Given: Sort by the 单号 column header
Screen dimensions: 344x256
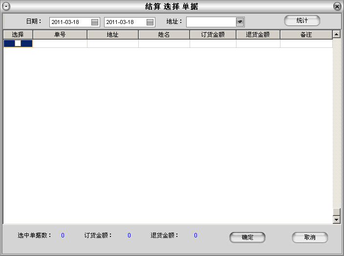Looking at the screenshot, I should (x=60, y=35).
